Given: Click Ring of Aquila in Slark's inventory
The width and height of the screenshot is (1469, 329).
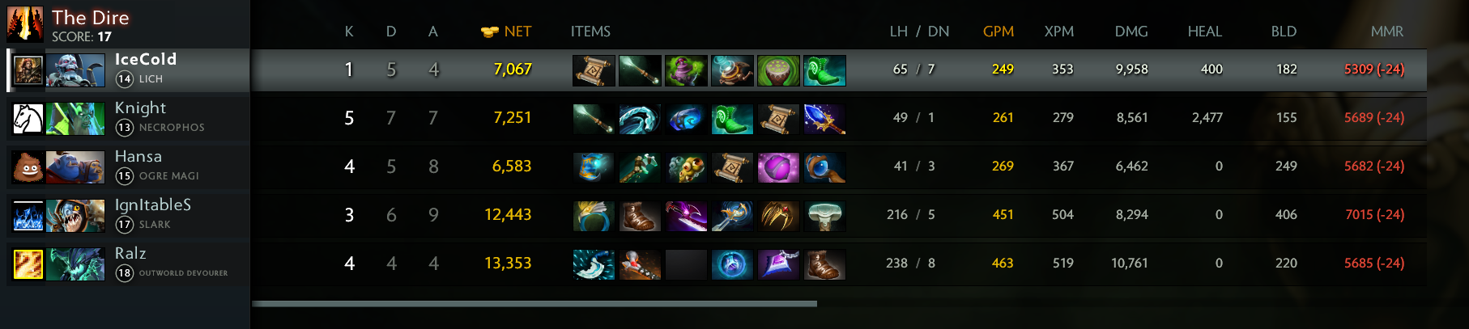Looking at the screenshot, I should pos(594,216).
